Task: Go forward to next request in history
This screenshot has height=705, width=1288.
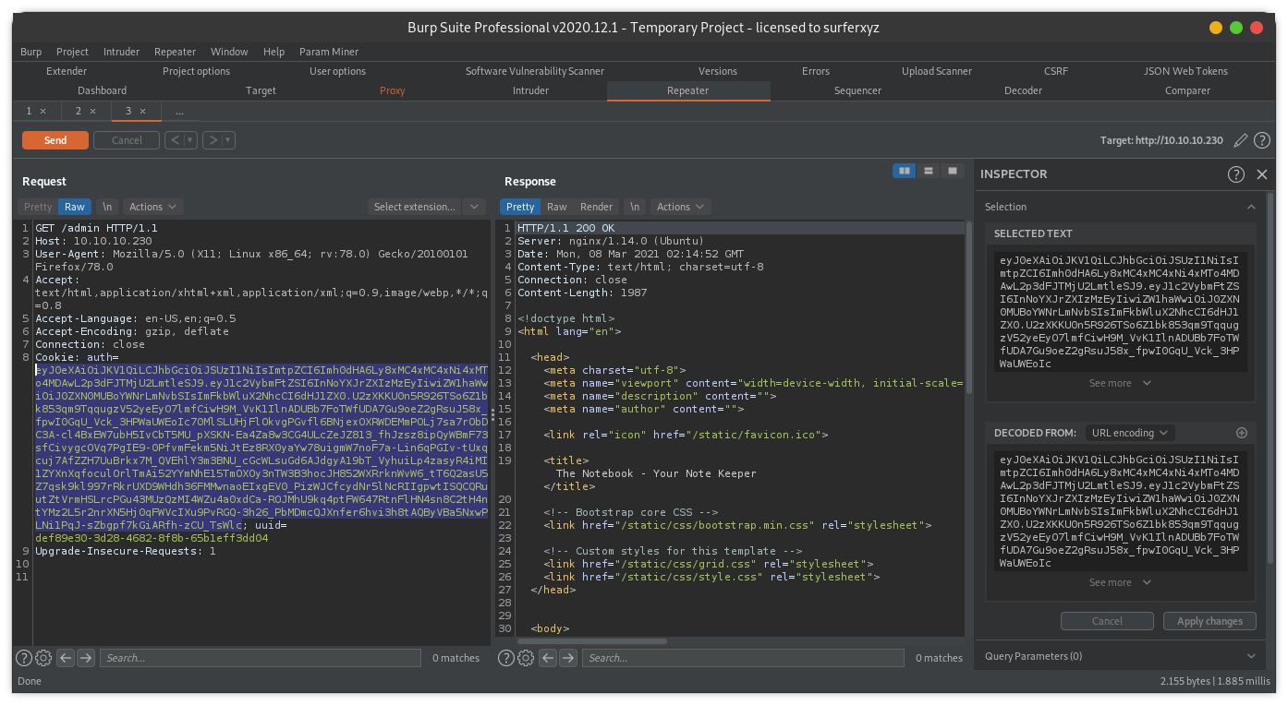Action: (x=212, y=140)
